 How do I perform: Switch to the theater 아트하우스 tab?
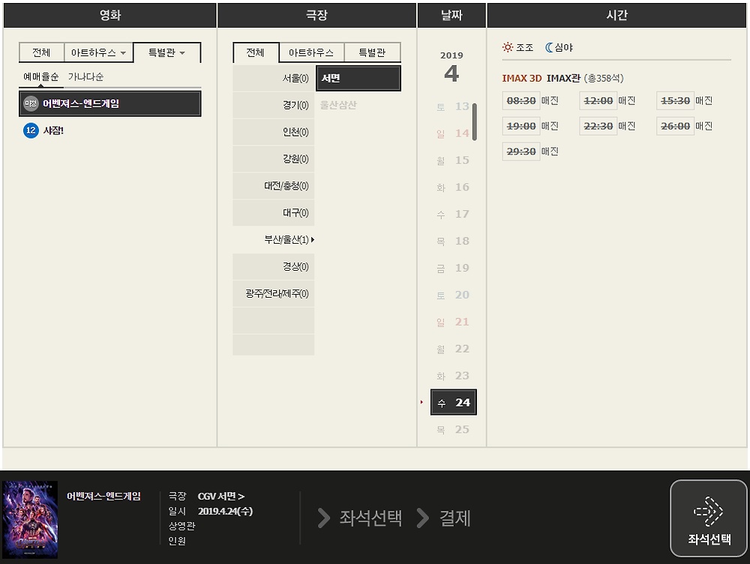tap(311, 52)
